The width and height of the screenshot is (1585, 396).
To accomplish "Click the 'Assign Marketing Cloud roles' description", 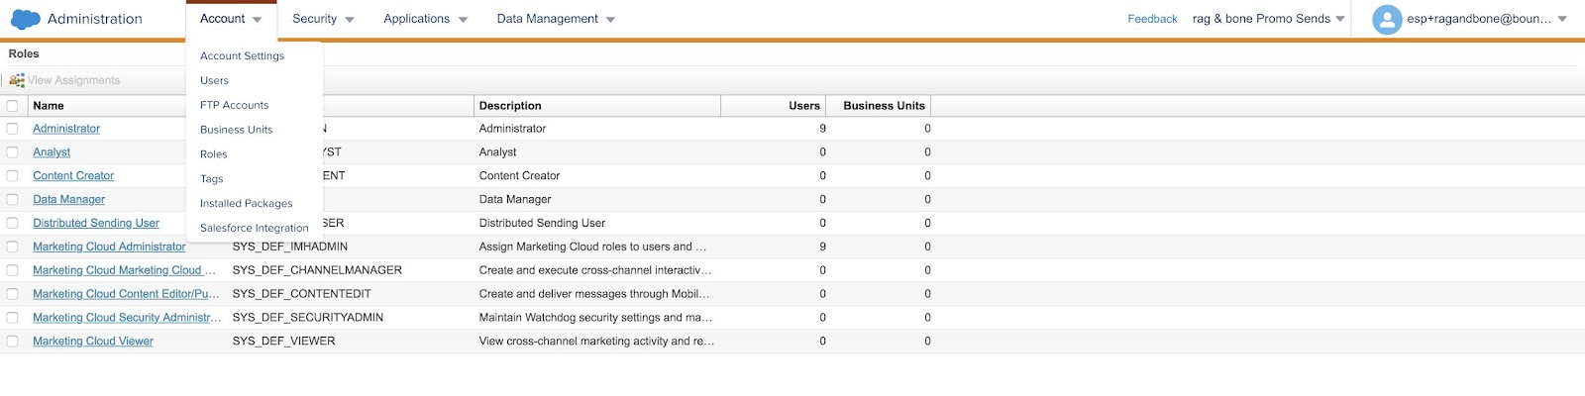I will [x=592, y=247].
